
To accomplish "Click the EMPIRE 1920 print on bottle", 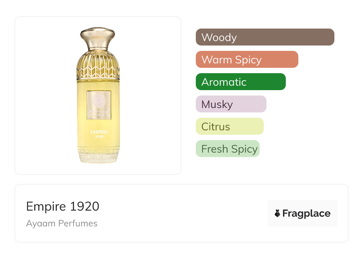I will (x=99, y=134).
